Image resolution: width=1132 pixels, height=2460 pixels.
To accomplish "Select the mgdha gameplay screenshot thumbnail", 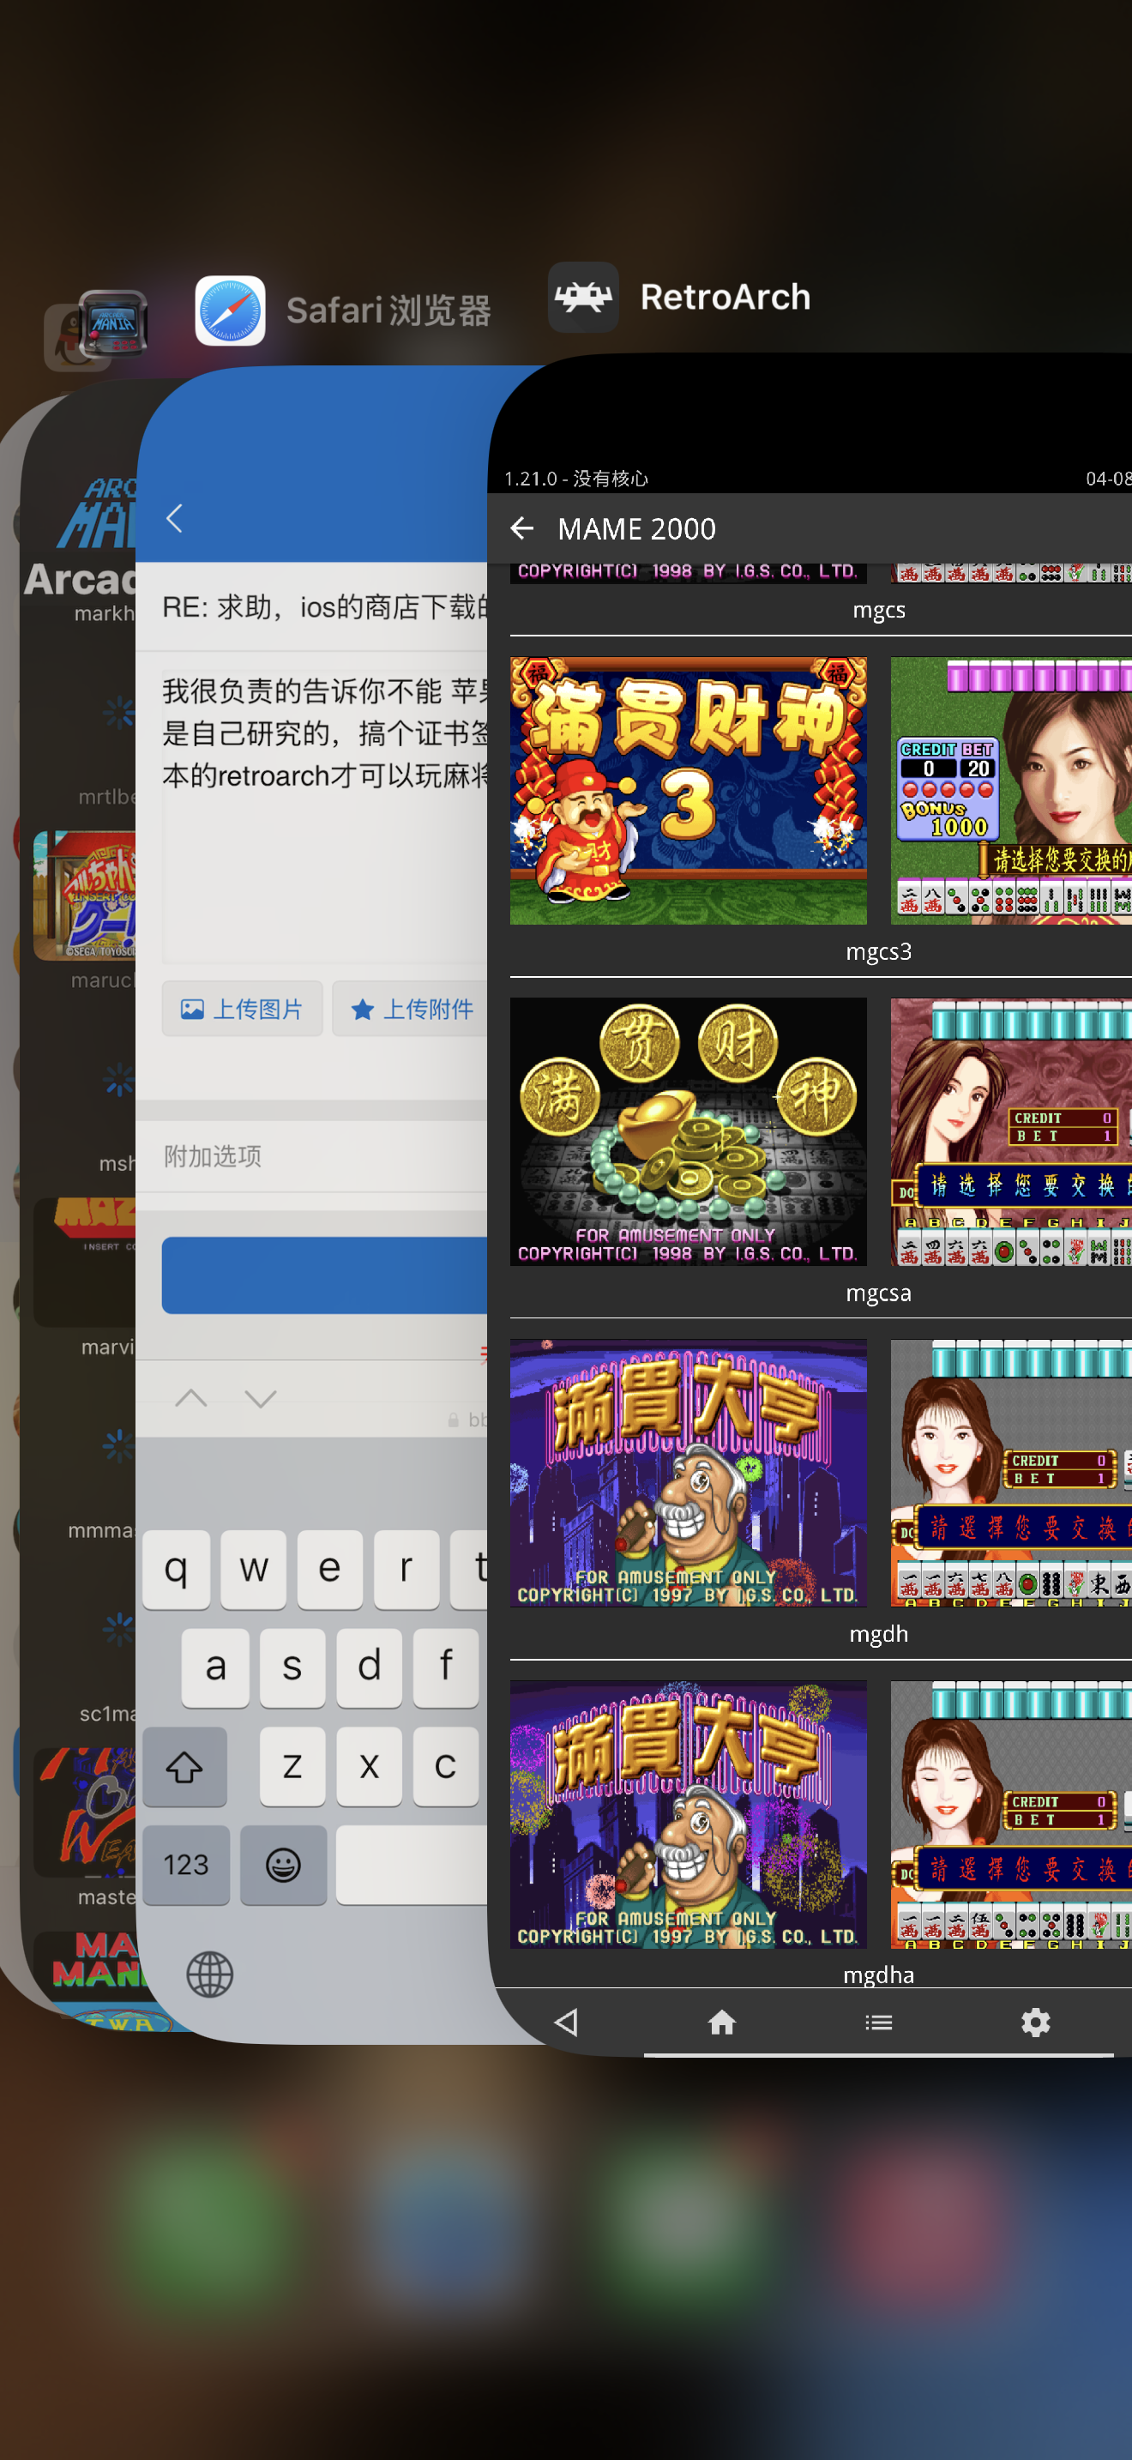I will click(x=1011, y=1814).
